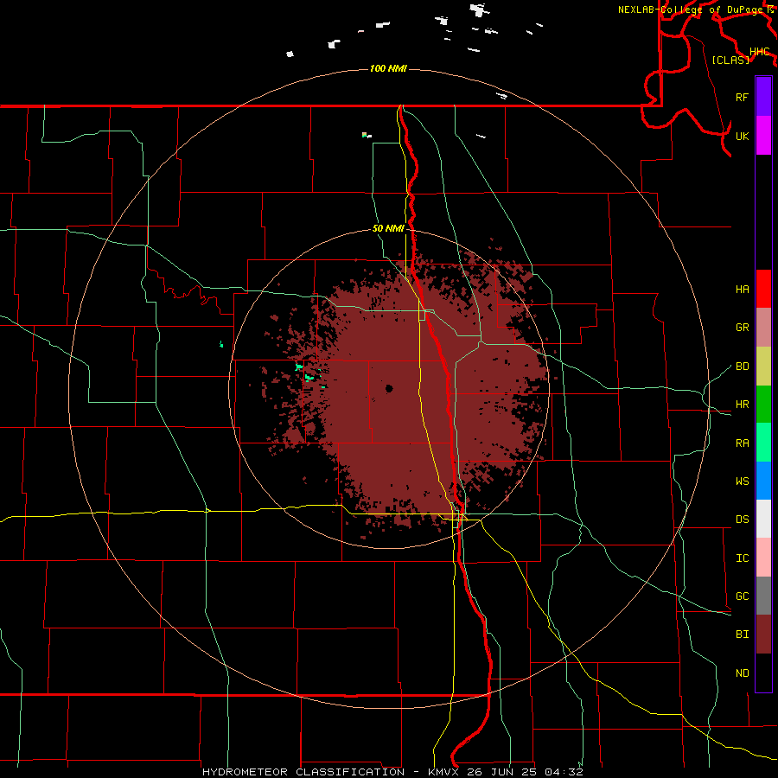Screen dimensions: 778x778
Task: Click the blue WS color swatch
Action: pos(763,481)
